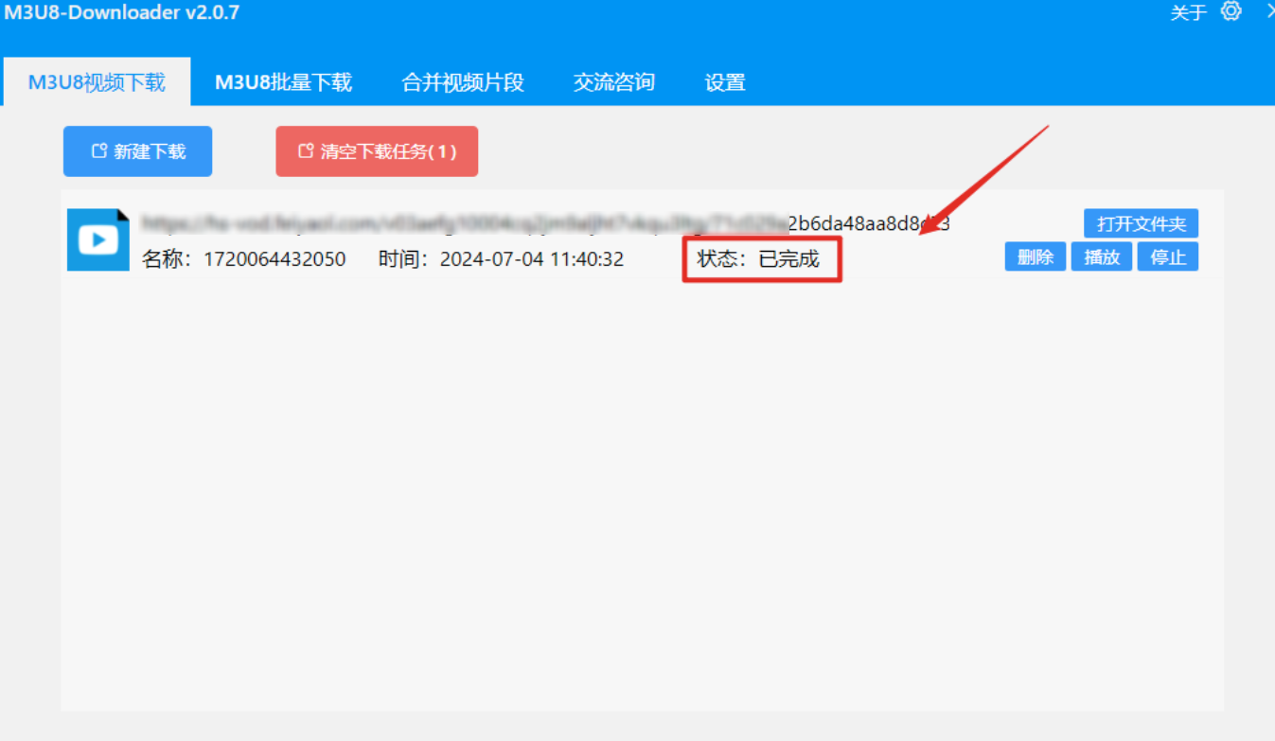Open the M3U8批量下载 tab
The width and height of the screenshot is (1275, 741).
coord(283,82)
